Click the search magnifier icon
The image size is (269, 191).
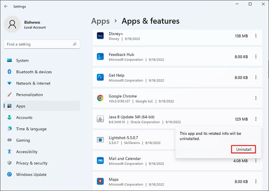(75, 44)
